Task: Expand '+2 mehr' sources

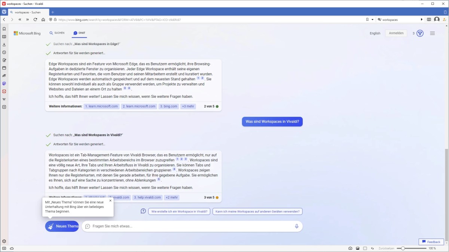Action: pyautogui.click(x=172, y=197)
